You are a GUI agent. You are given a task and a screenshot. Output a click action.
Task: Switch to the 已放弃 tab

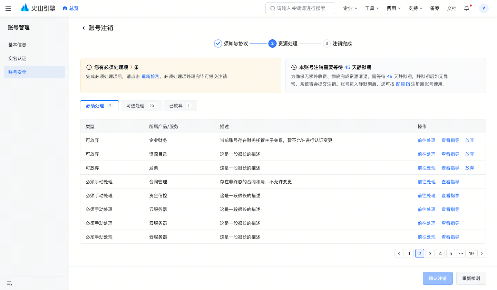(x=180, y=106)
